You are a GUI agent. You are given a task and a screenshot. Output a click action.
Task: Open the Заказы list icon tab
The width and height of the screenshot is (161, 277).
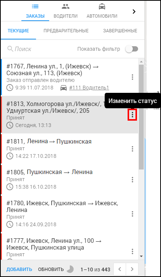pyautogui.click(x=35, y=12)
